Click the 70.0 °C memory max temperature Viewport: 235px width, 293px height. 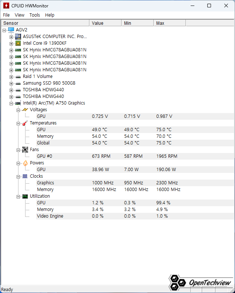point(164,136)
